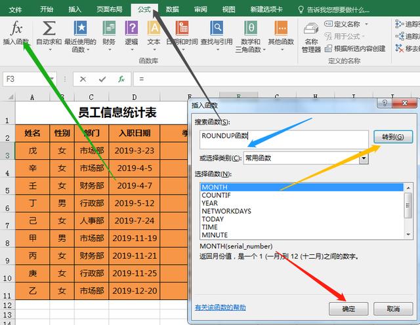The image size is (420, 325).
Task: Click the Insert Function (插入函数) fx icon
Action: [x=16, y=28]
